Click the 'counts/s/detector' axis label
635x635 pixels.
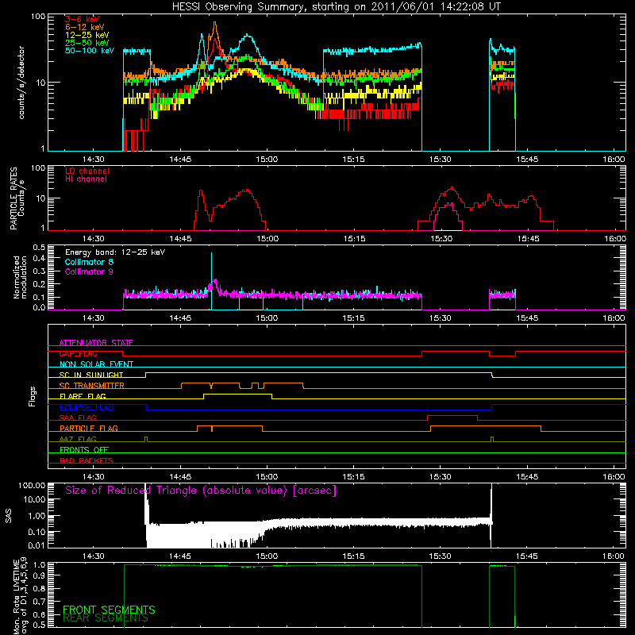point(21,83)
